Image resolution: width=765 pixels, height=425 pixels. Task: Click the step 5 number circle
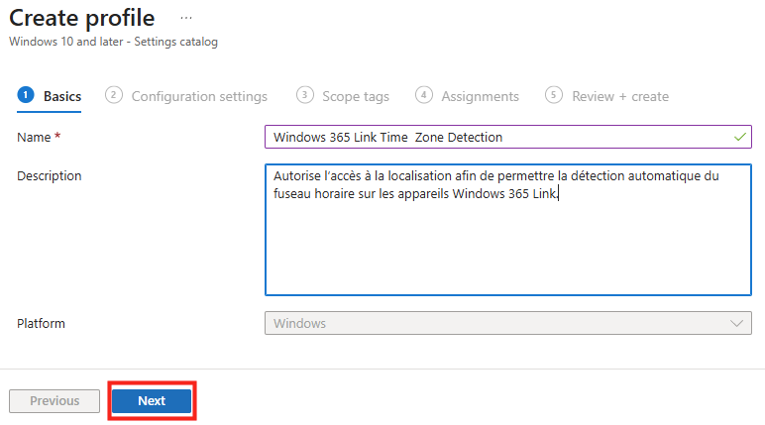coord(554,95)
